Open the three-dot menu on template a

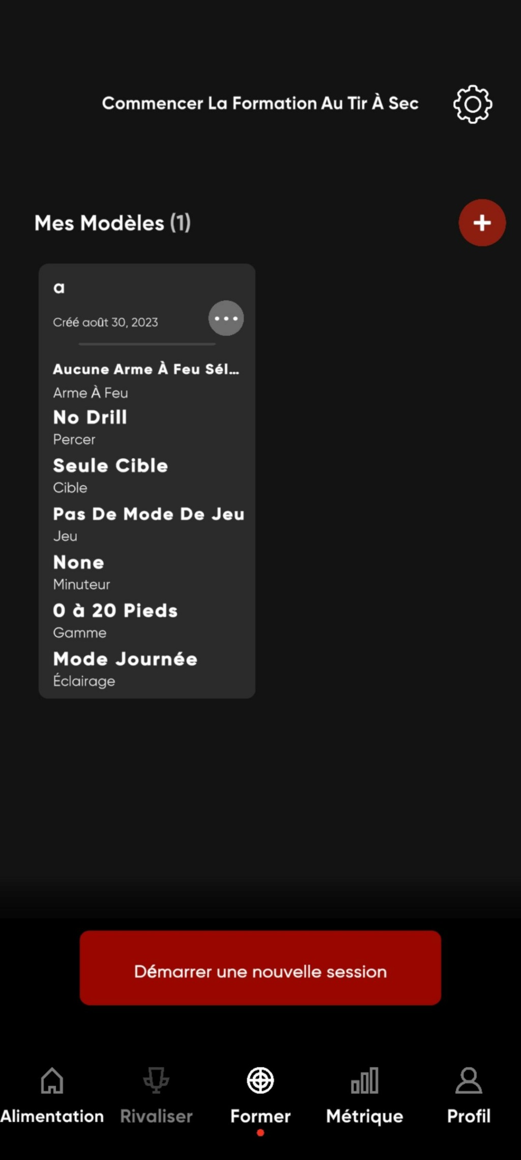click(226, 318)
